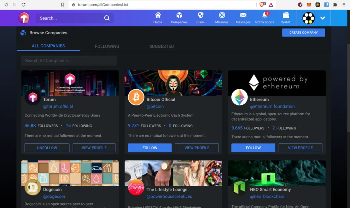
Task: Click Torum's 46.8K followers count
Action: (41, 126)
